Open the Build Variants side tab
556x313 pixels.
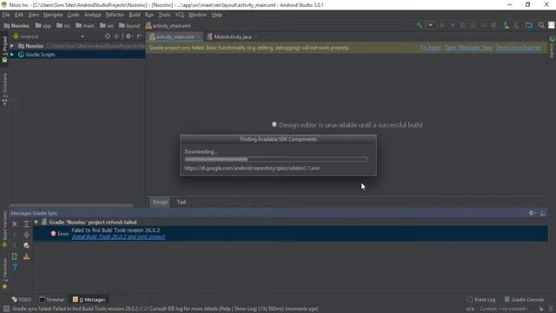(4, 229)
